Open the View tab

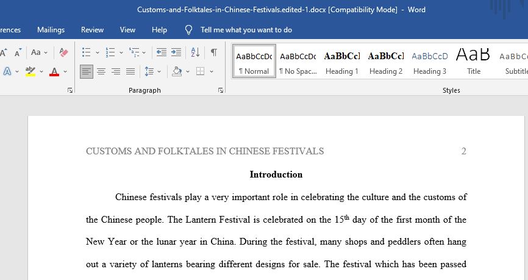pyautogui.click(x=127, y=30)
